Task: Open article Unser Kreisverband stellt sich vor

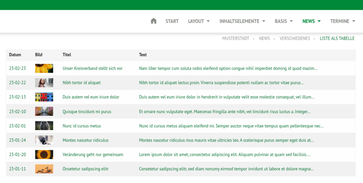Action: (92, 68)
